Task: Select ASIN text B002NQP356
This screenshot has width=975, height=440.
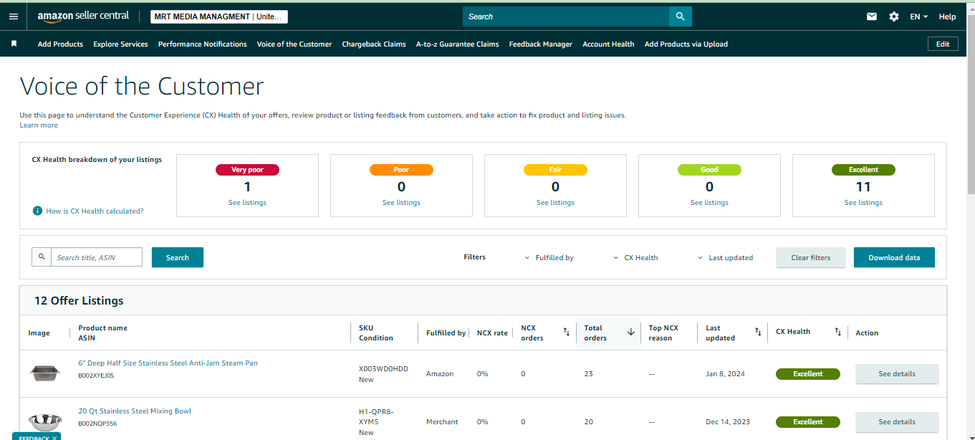Action: pyautogui.click(x=97, y=423)
